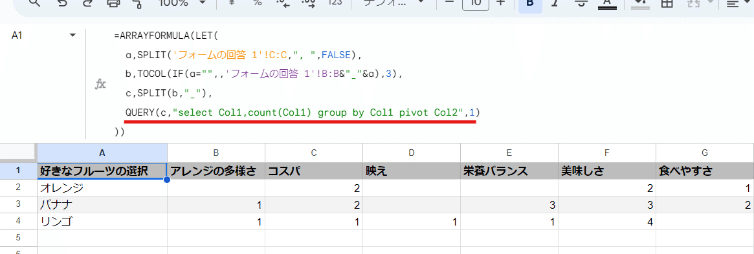The width and height of the screenshot is (754, 254).
Task: Click the 映え header cell
Action: pos(411,171)
